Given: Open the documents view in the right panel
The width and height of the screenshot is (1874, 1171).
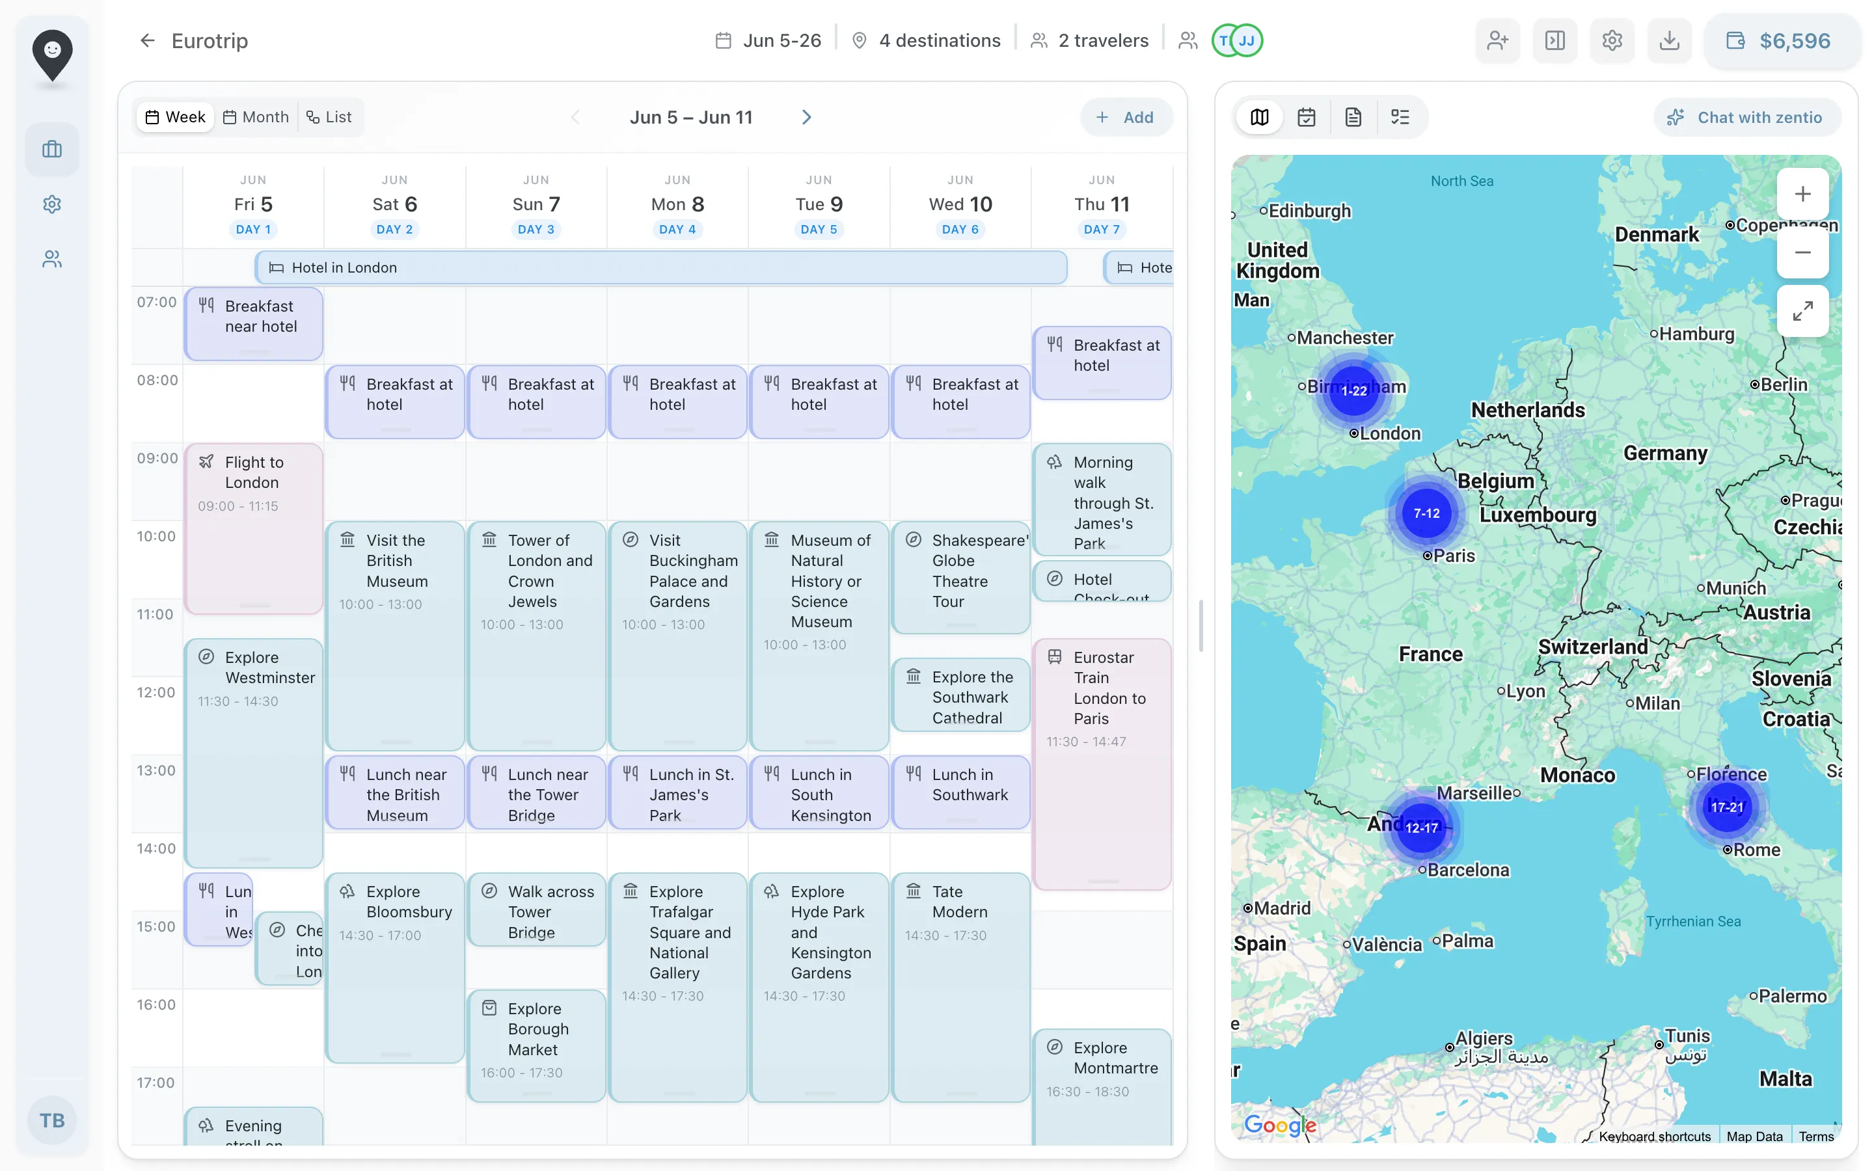Looking at the screenshot, I should click(1353, 117).
